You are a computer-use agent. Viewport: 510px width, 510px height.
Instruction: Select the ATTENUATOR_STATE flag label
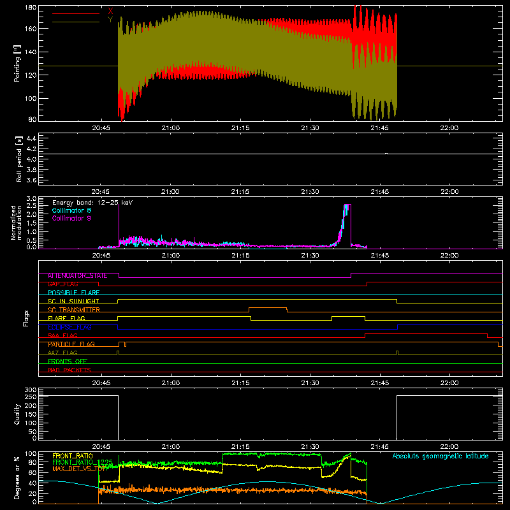pyautogui.click(x=77, y=275)
